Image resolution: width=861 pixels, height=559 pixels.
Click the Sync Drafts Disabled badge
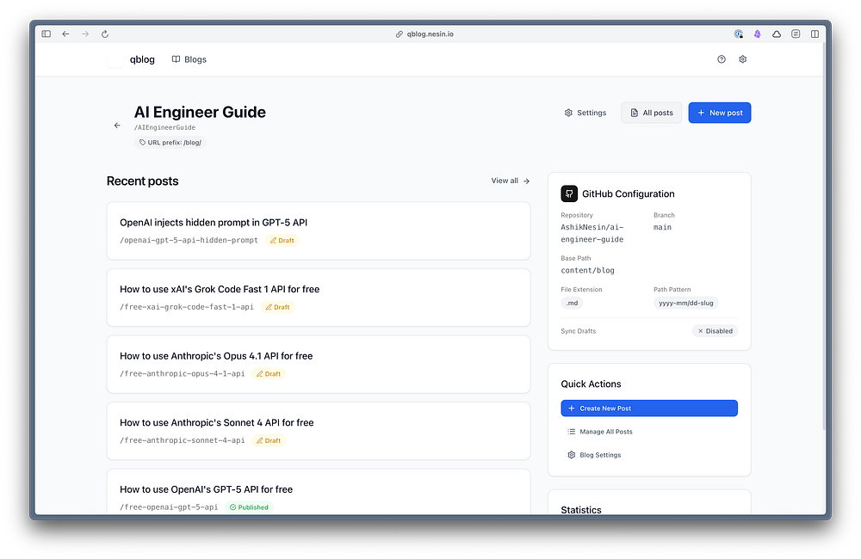point(715,331)
